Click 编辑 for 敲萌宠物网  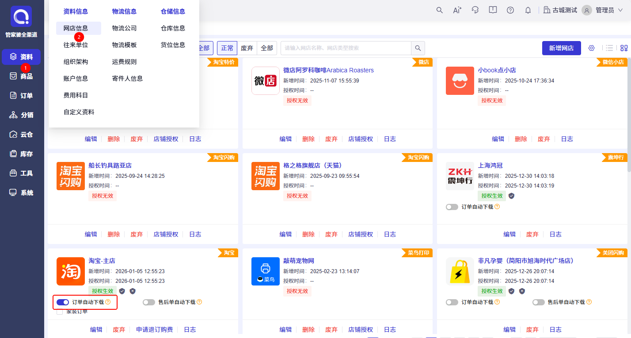(285, 330)
